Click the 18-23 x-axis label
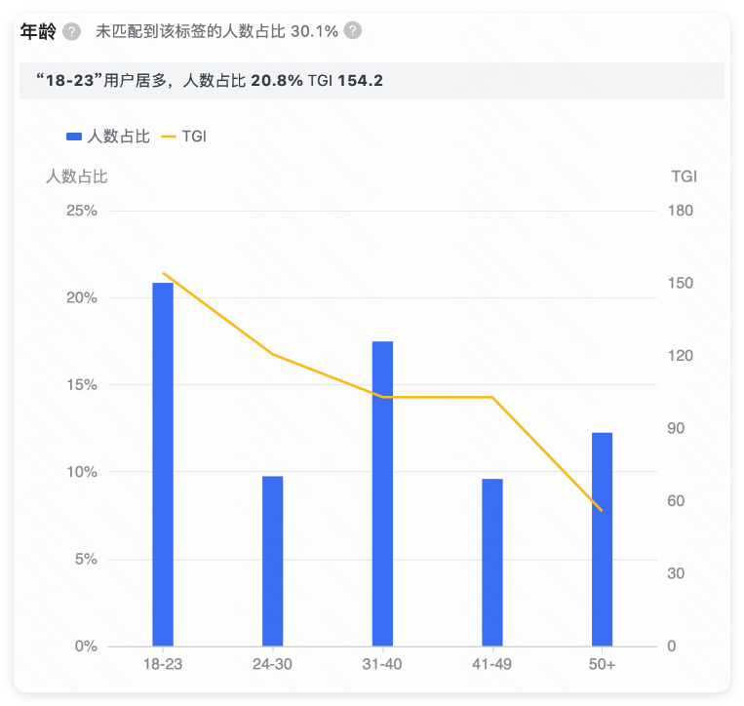Viewport: 744px width, 706px height. point(163,664)
